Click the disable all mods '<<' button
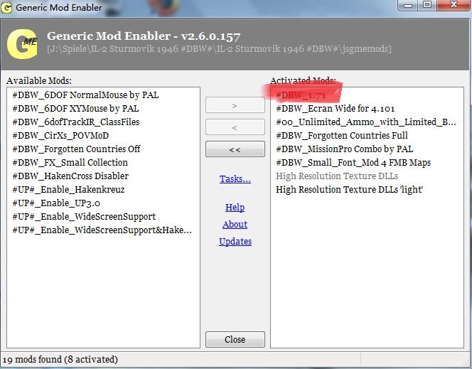The width and height of the screenshot is (472, 369). [235, 149]
